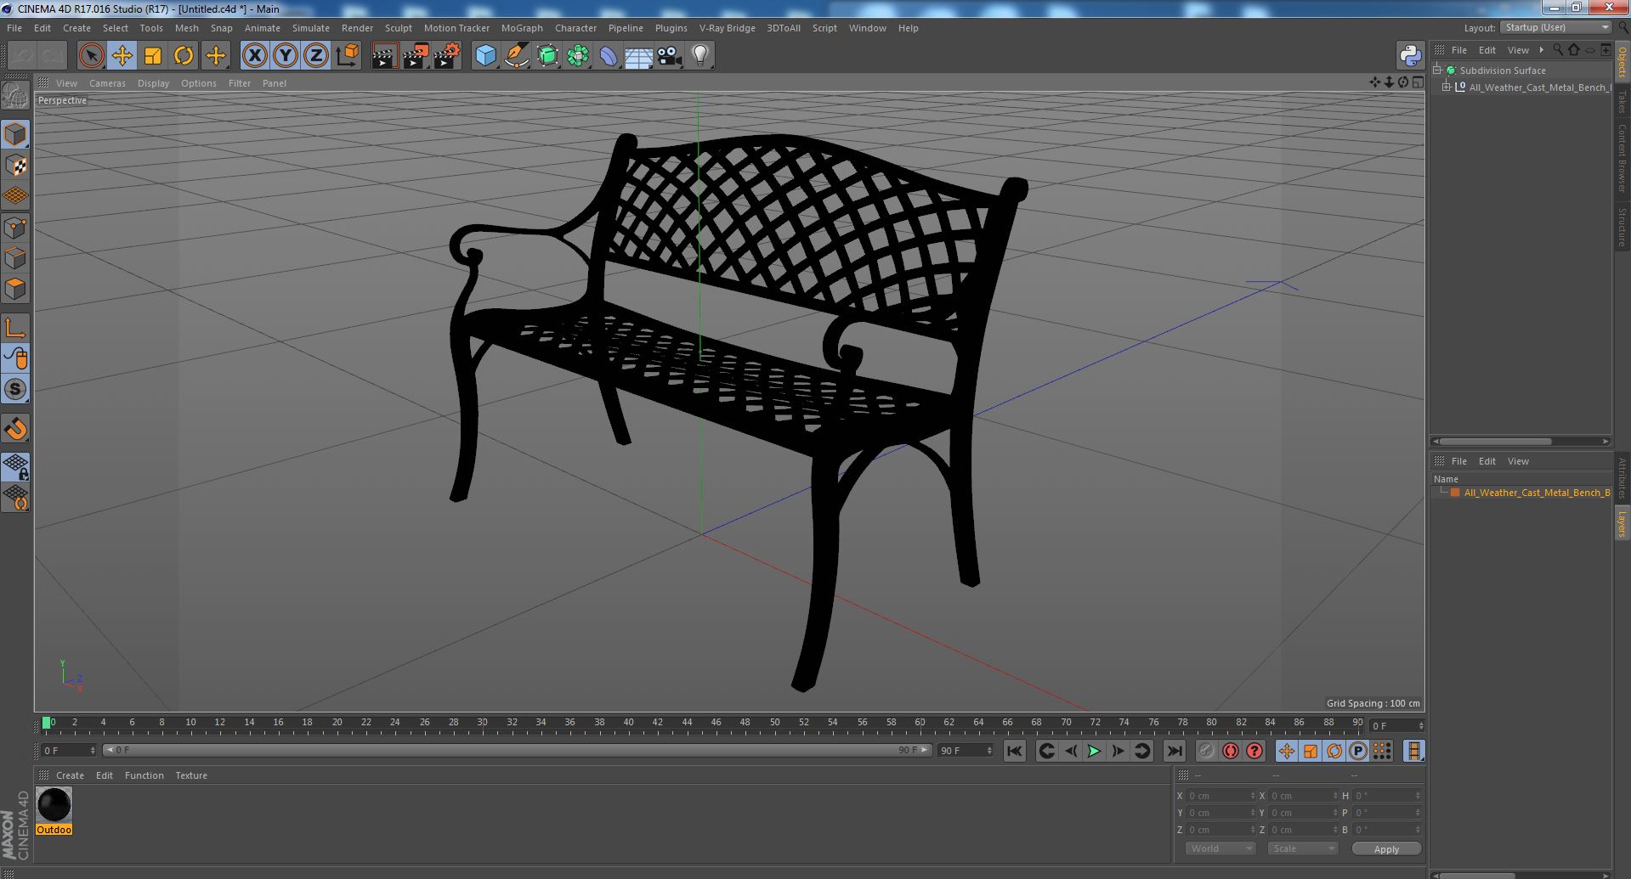Add a Cube primitive object
Viewport: 1631px width, 879px height.
coord(485,56)
